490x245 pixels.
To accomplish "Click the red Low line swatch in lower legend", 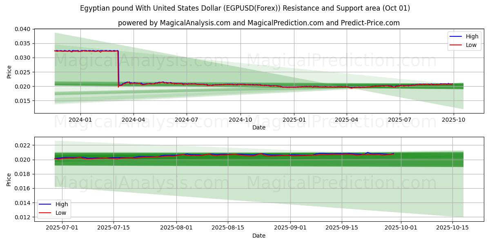I will (x=45, y=213).
